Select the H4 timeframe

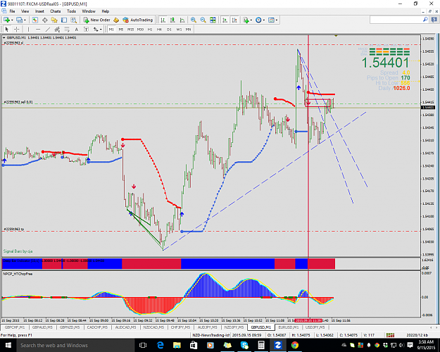click(159, 29)
